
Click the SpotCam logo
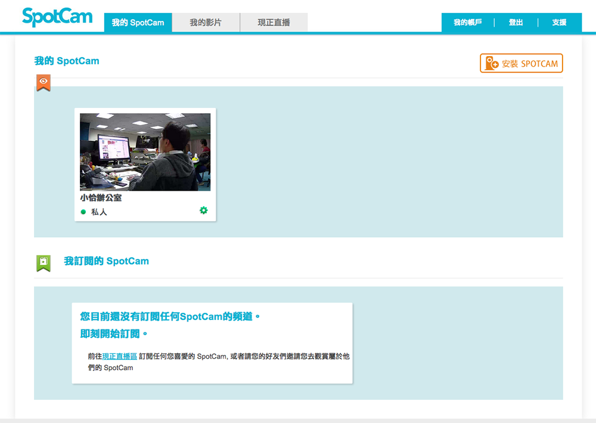[x=57, y=16]
